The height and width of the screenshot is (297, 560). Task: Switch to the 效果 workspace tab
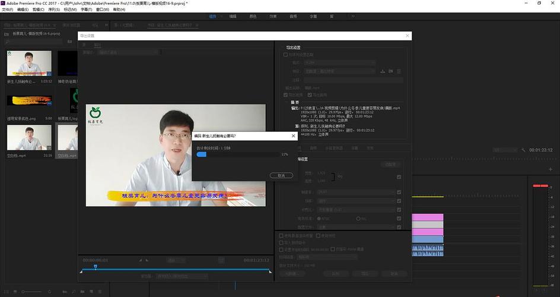pyautogui.click(x=273, y=16)
